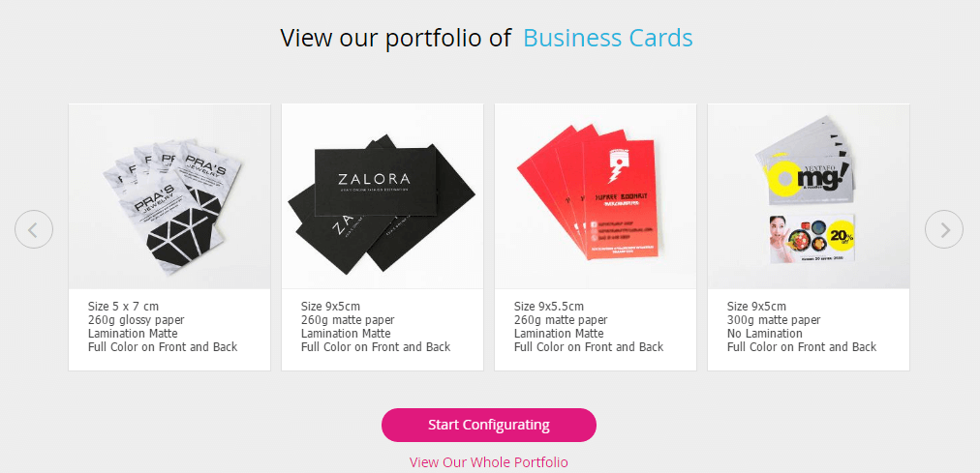Click the View our portfolio of heading

click(x=396, y=38)
